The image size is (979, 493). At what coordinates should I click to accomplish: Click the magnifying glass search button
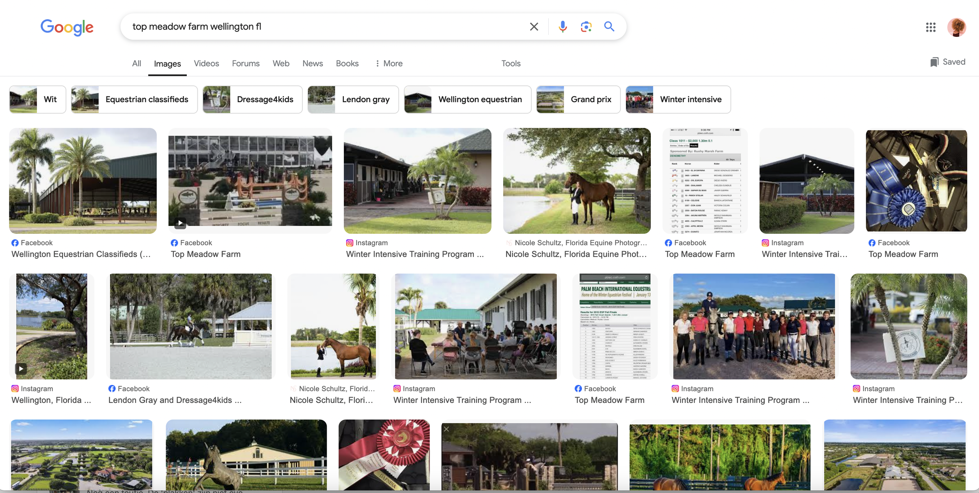click(609, 27)
